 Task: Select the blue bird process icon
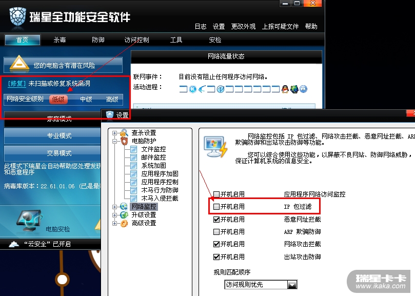click(202, 89)
